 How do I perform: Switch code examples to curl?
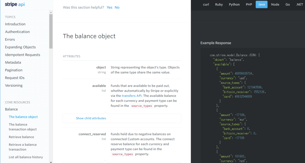point(206,4)
